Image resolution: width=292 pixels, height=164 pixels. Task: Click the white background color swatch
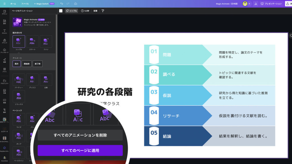point(61,11)
